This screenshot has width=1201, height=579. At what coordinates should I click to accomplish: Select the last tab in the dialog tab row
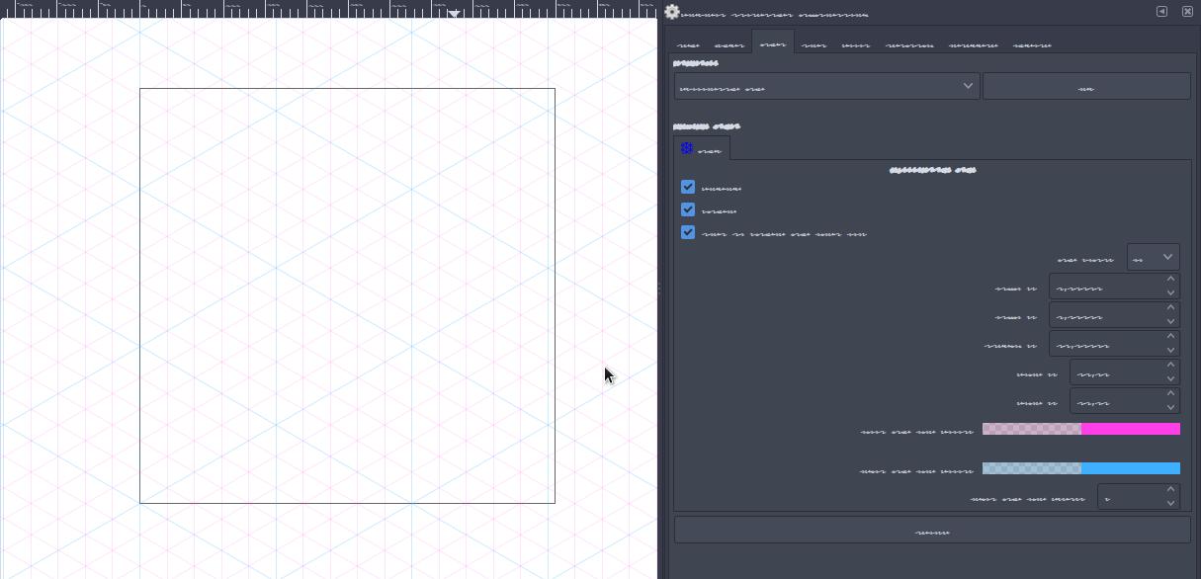pyautogui.click(x=1032, y=44)
